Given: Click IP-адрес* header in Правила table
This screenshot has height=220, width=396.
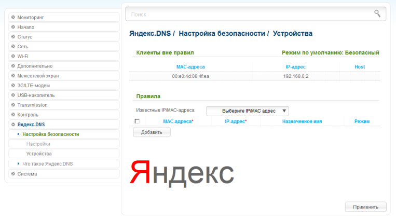Looking at the screenshot, I should point(236,121).
